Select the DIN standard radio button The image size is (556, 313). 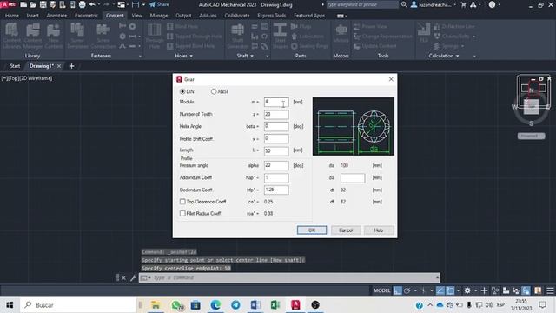(182, 91)
